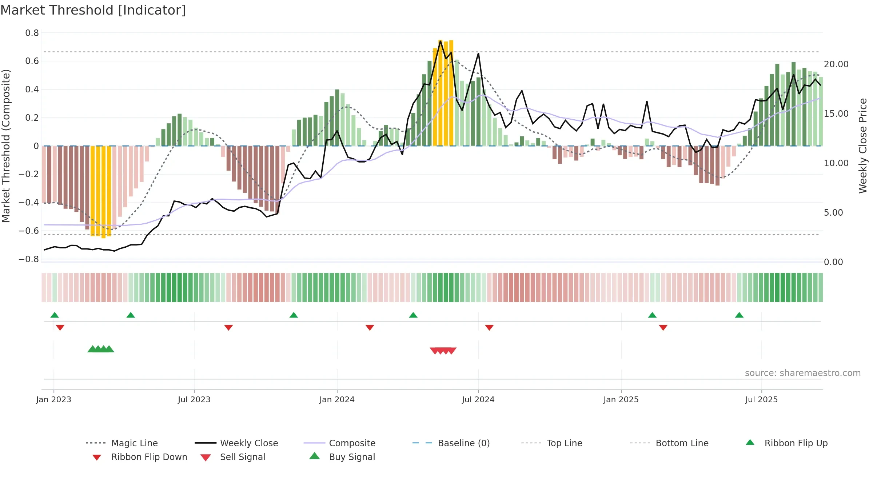Click the −0.4 left axis tick label

(29, 203)
